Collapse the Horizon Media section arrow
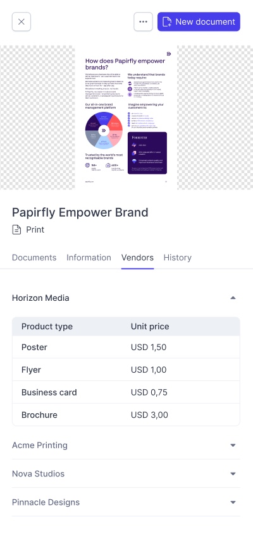Image resolution: width=253 pixels, height=558 pixels. (233, 298)
